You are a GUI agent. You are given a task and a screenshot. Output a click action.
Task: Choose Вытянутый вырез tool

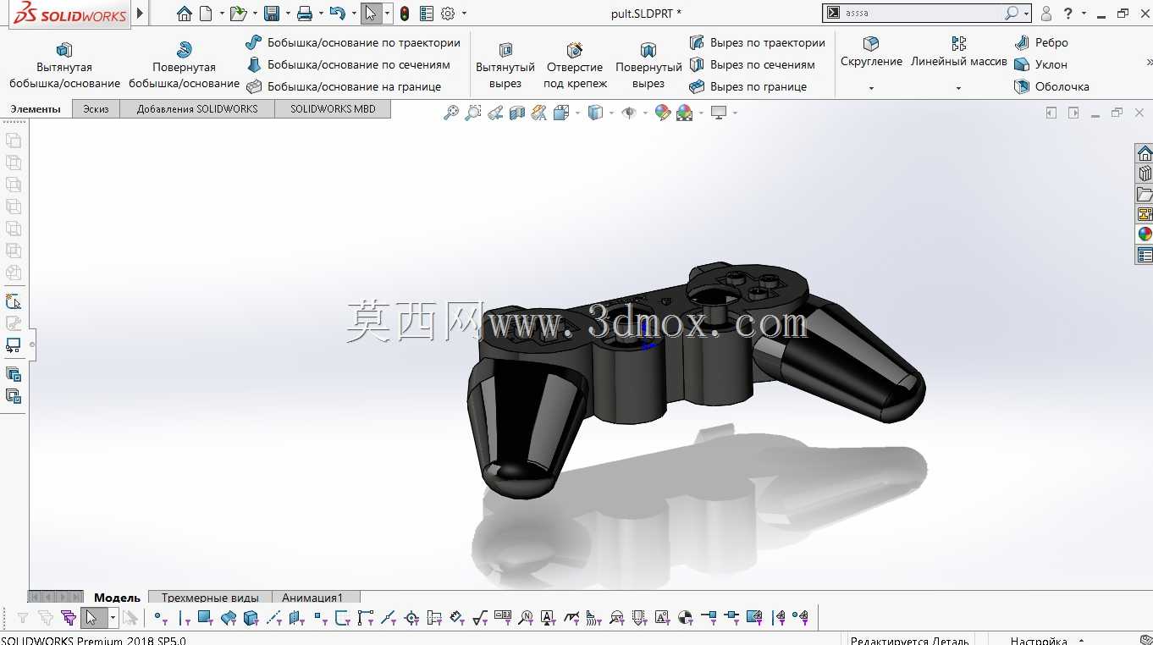(x=505, y=65)
